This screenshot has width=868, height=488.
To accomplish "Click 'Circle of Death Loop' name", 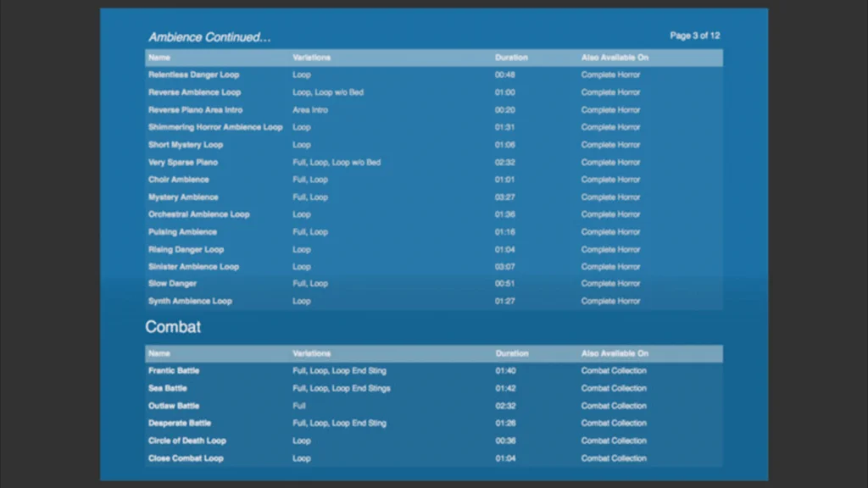I will [x=187, y=441].
